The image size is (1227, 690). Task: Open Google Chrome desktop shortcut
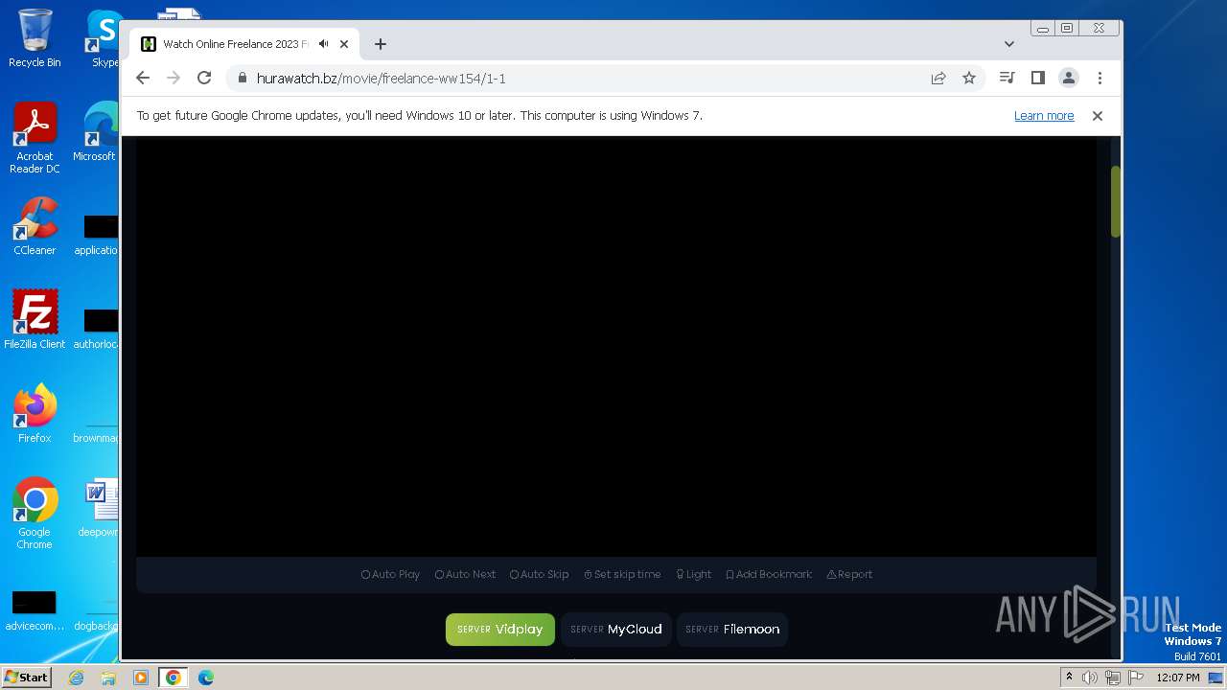(35, 514)
